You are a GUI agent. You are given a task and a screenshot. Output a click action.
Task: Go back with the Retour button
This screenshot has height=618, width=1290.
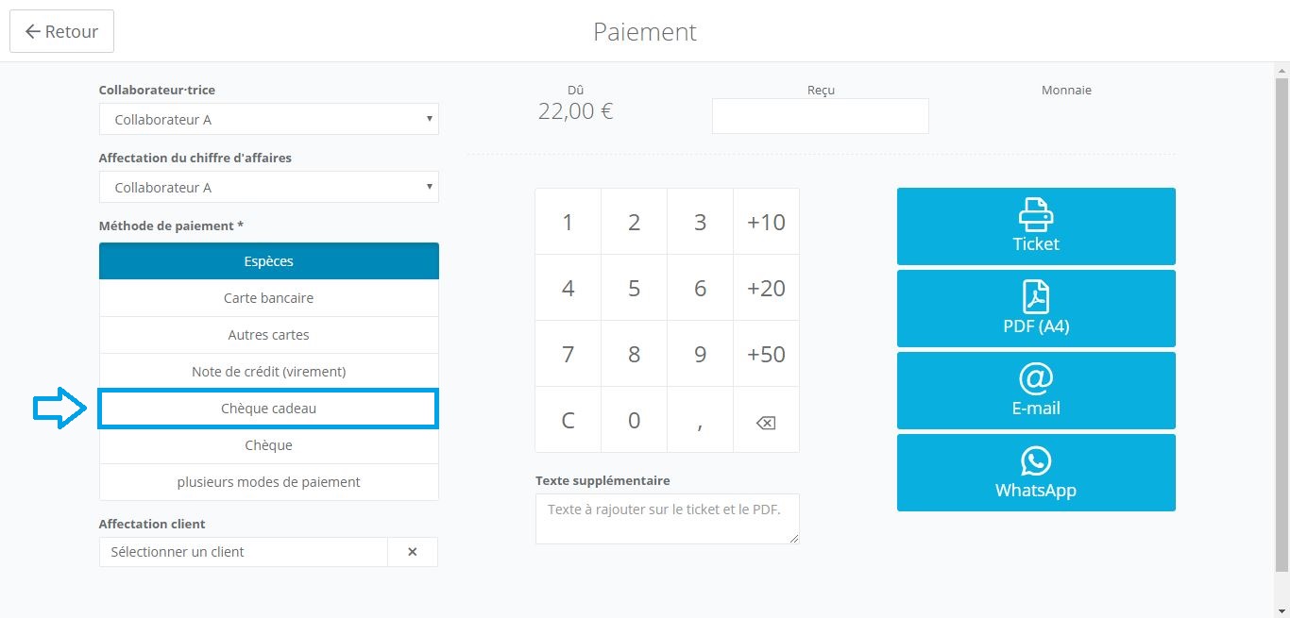[61, 31]
